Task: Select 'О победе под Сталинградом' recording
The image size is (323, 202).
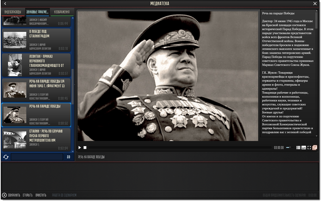Action: click(36, 40)
